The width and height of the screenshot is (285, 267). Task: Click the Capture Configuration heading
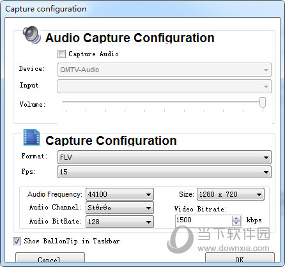coord(111,141)
